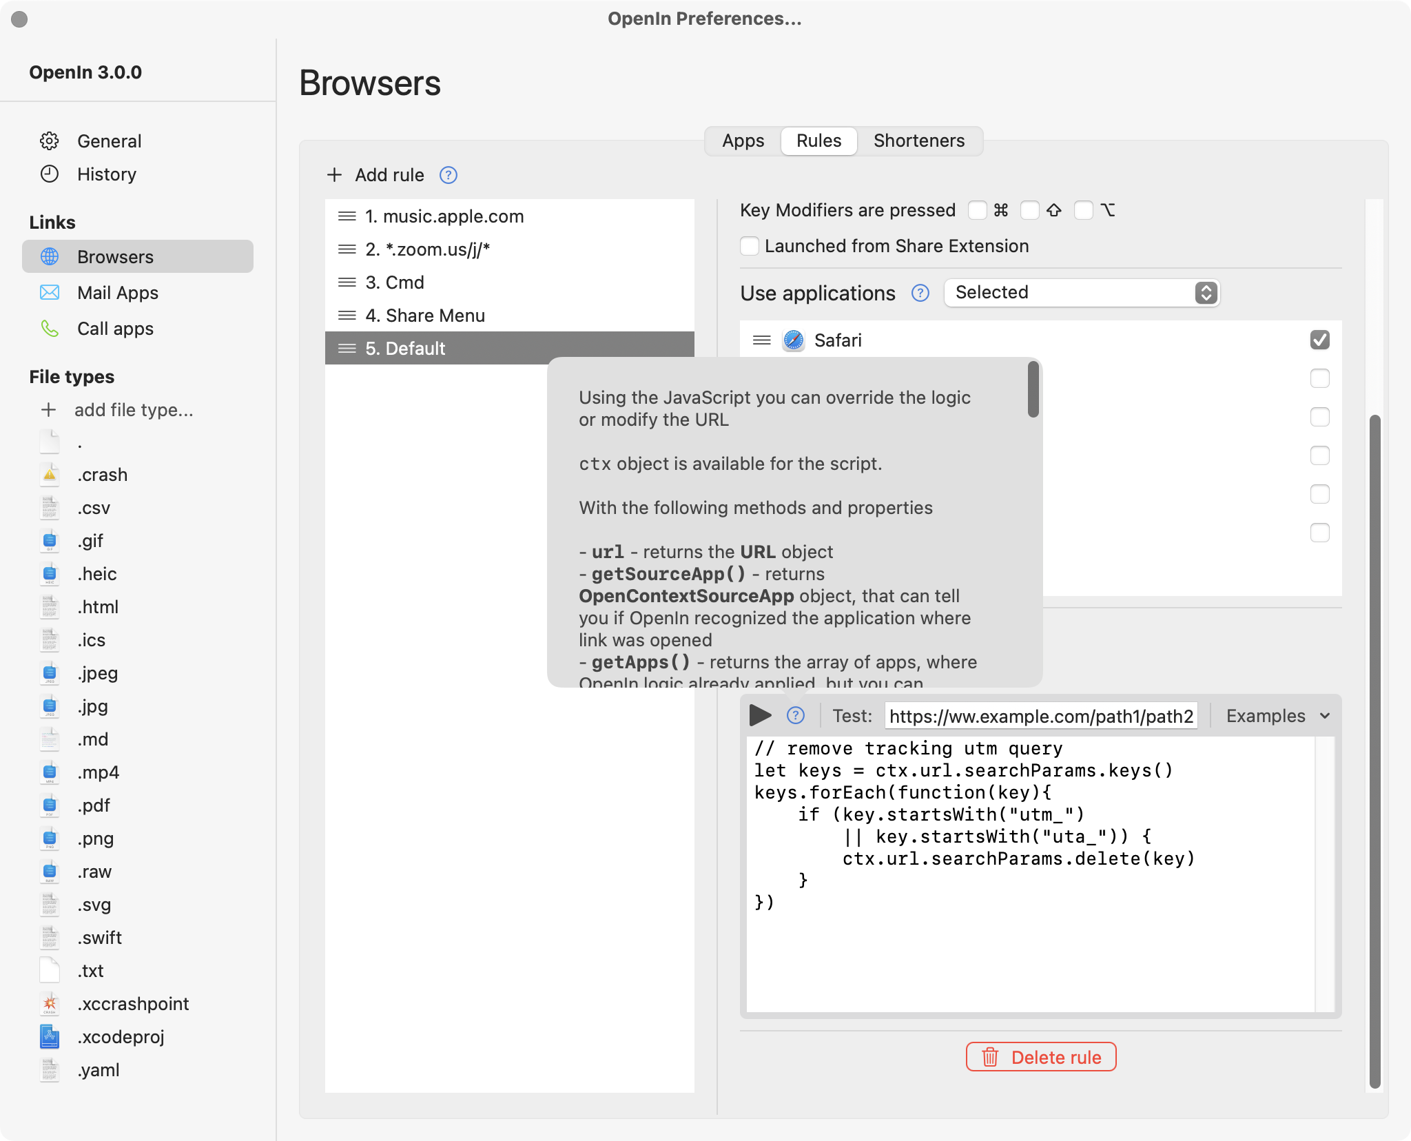Check the last application checkbox in list
The width and height of the screenshot is (1411, 1141).
[x=1319, y=533]
